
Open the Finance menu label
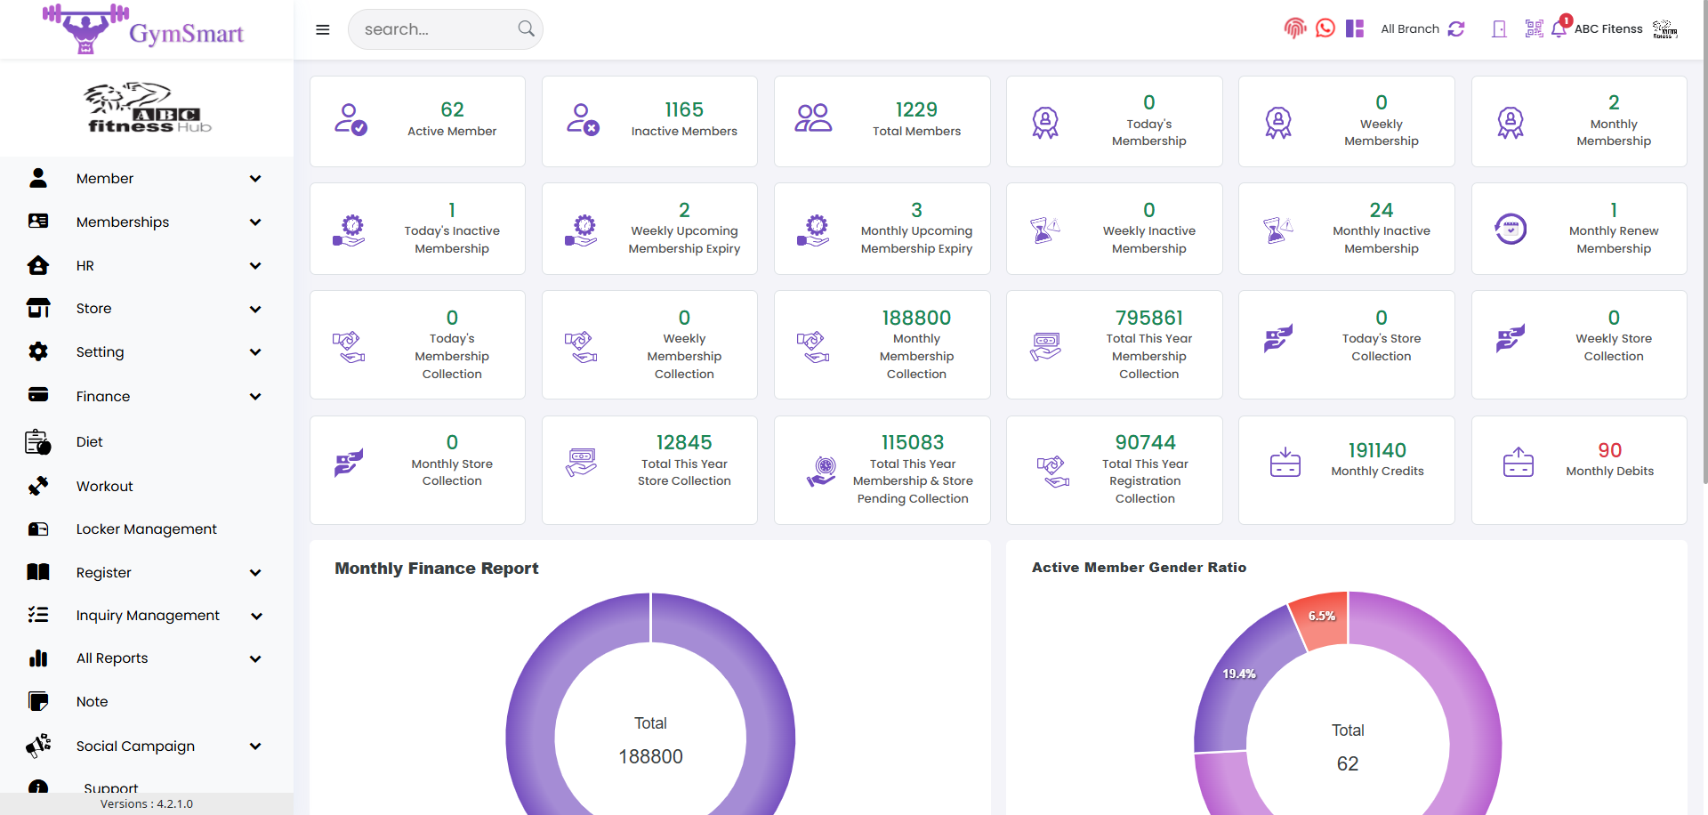tap(103, 396)
